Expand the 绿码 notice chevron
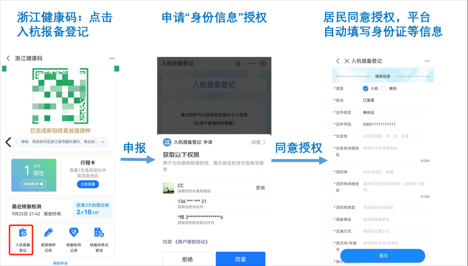This screenshot has height=266, width=468. coord(103,142)
